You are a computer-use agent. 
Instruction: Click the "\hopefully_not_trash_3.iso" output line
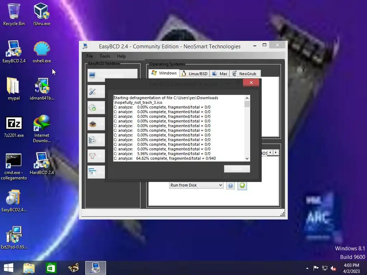(138, 102)
